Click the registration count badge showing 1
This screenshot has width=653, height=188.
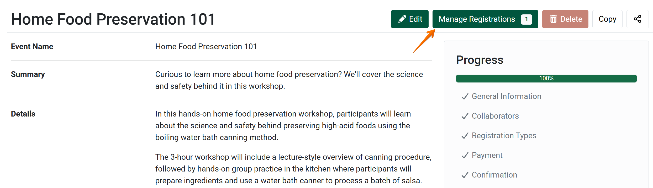point(526,19)
